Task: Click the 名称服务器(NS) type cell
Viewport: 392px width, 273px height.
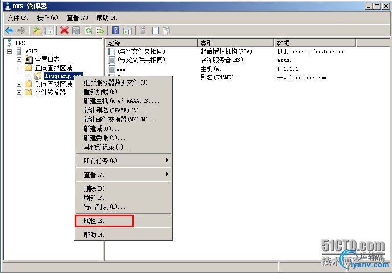Action: [x=222, y=60]
